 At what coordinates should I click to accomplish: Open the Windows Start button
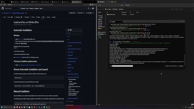(2, 107)
